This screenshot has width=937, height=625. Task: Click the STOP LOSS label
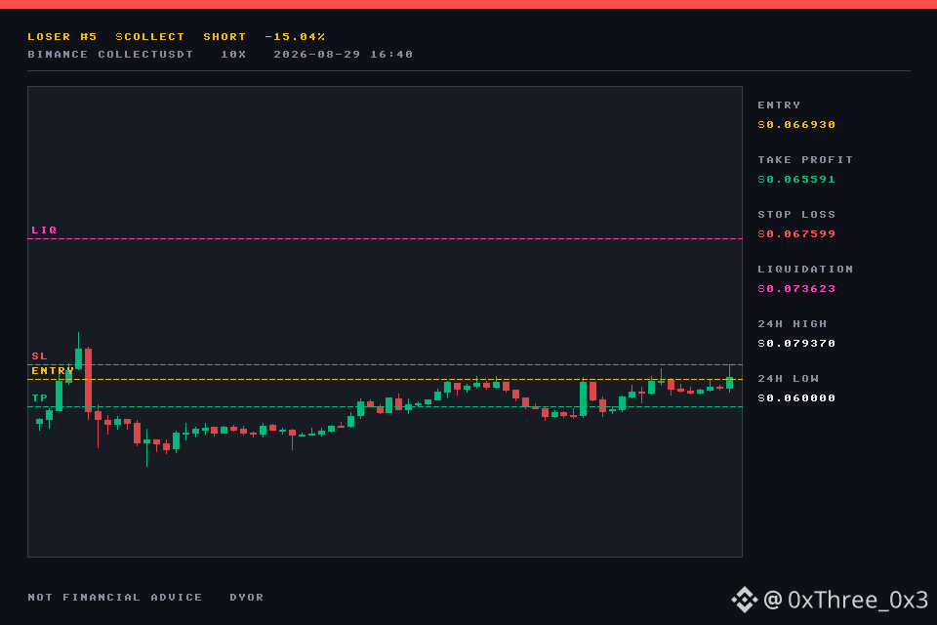coord(796,214)
